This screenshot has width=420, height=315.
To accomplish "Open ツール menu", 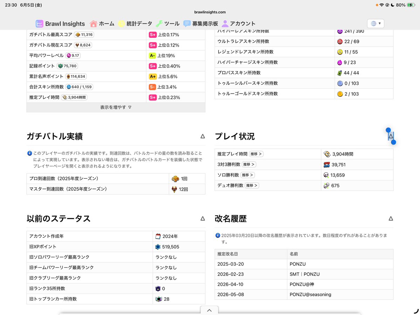I will click(168, 23).
